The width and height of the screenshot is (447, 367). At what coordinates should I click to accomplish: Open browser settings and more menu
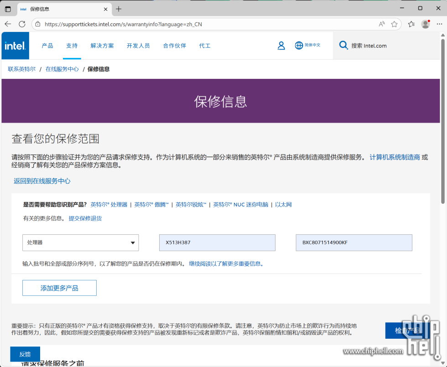point(439,24)
